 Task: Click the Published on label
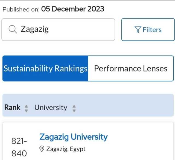coord(21,9)
